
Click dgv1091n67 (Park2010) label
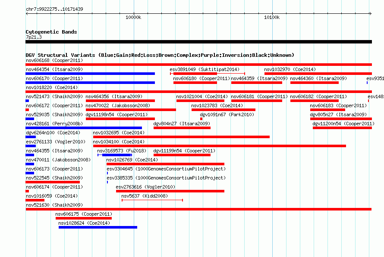[x=227, y=115]
